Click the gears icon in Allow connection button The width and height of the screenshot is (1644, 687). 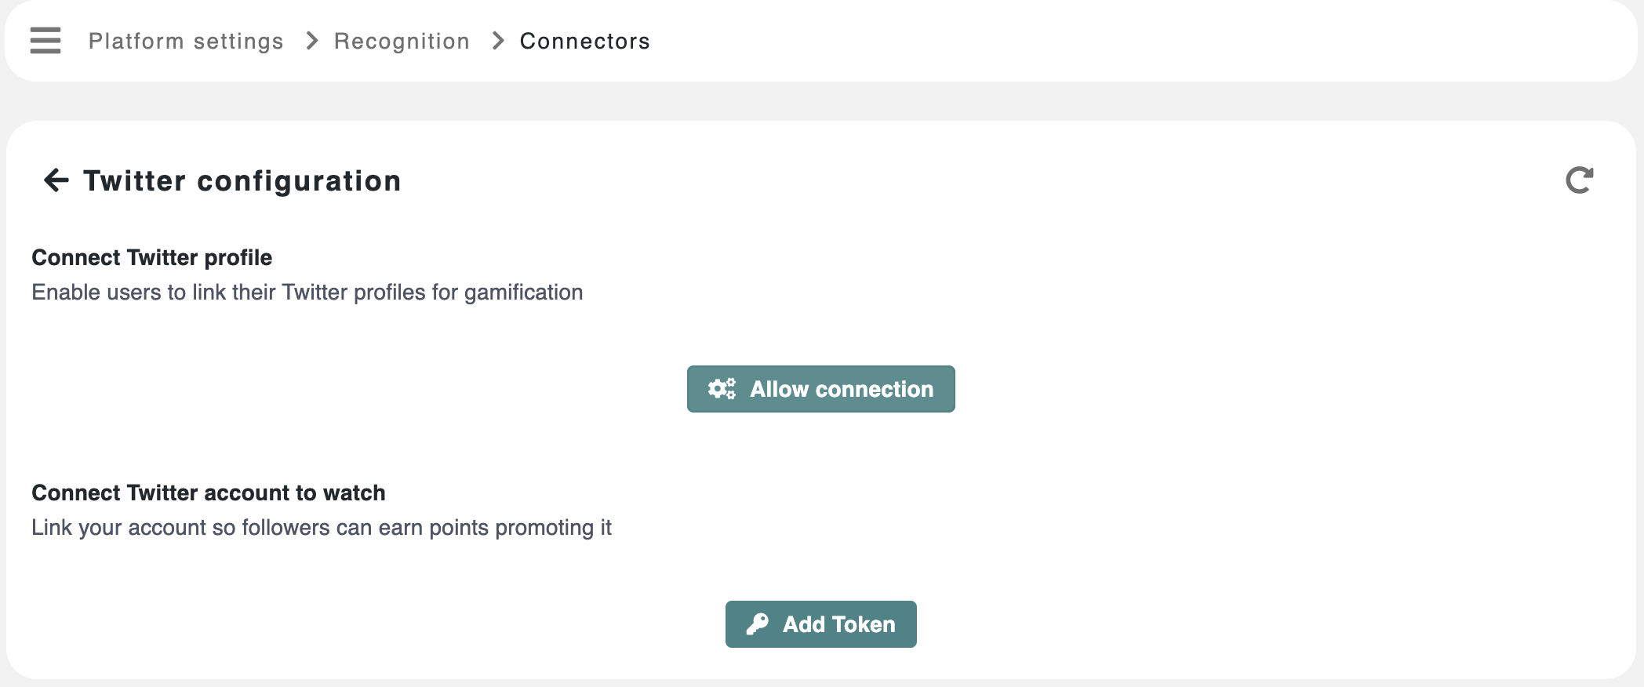pyautogui.click(x=722, y=389)
